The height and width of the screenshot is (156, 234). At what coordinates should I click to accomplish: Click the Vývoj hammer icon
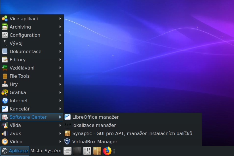5,43
